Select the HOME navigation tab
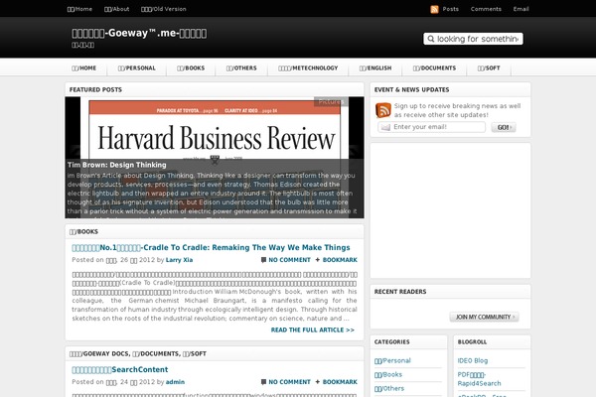This screenshot has width=596, height=397. click(84, 68)
